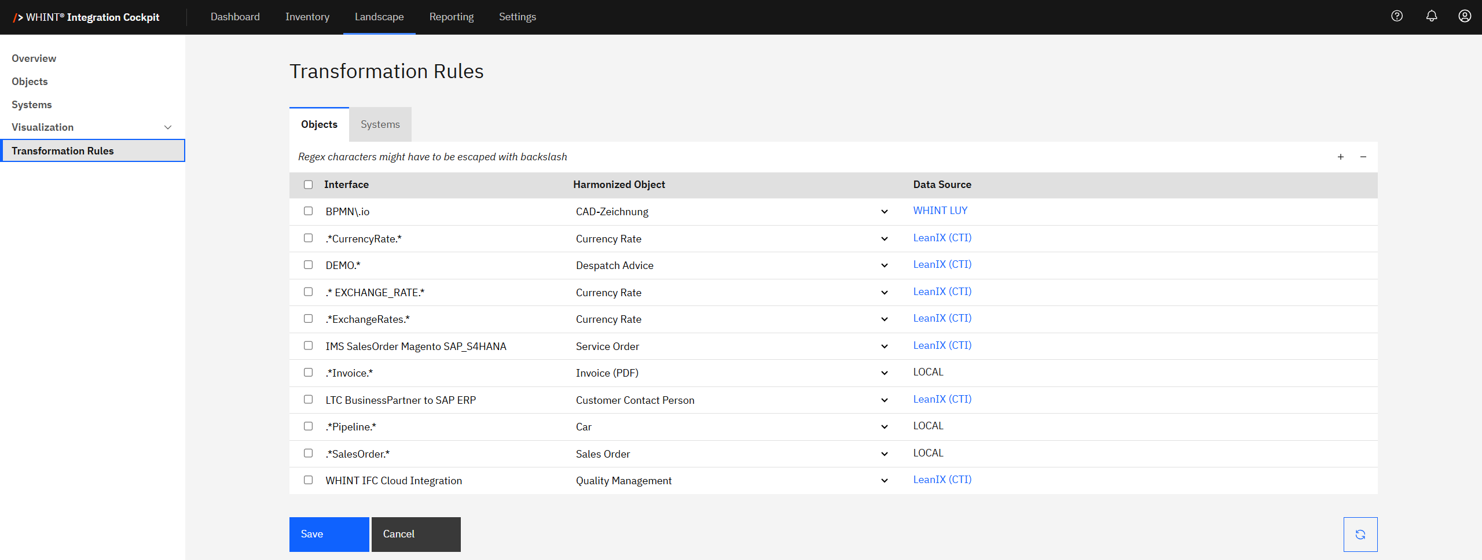Screen dimensions: 1482x560
Task: Tick the WHINT IFC Cloud Integration checkbox
Action: [x=308, y=480]
